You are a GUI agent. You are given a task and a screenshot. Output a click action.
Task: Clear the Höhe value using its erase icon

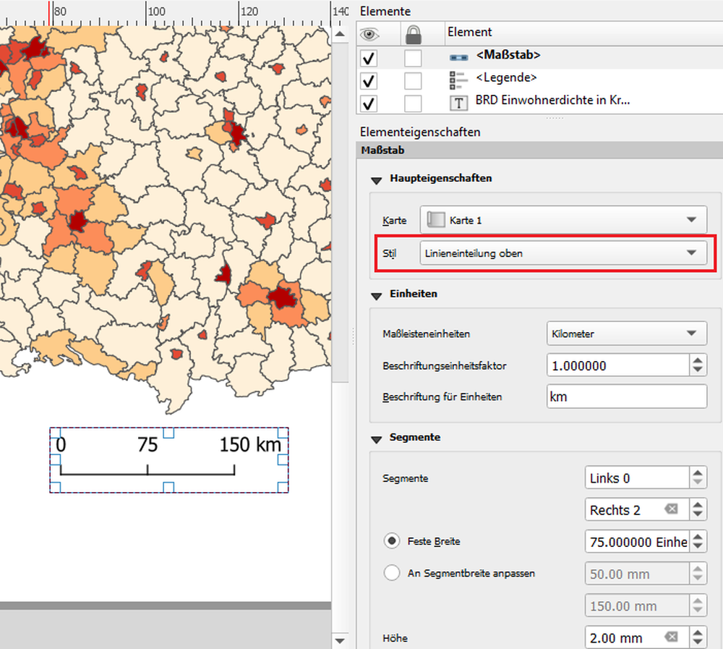pos(672,637)
